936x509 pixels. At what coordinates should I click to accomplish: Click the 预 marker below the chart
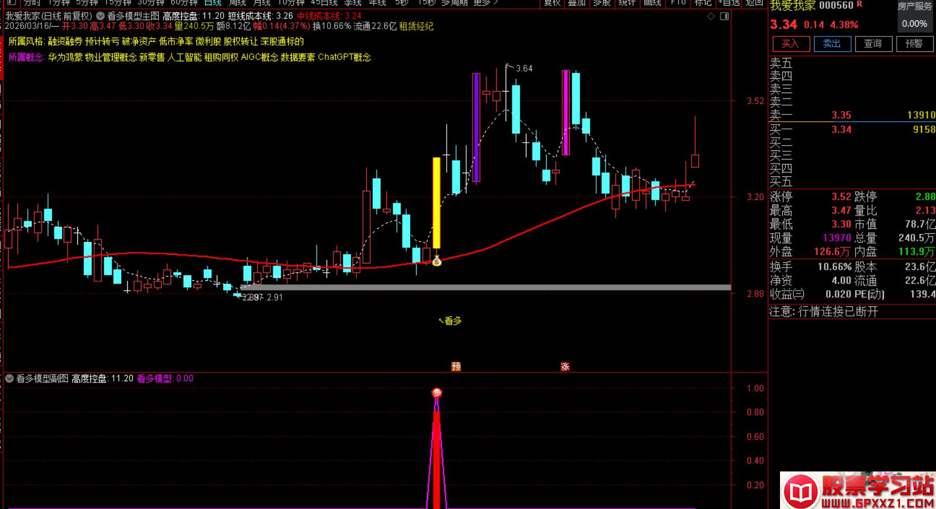click(456, 366)
